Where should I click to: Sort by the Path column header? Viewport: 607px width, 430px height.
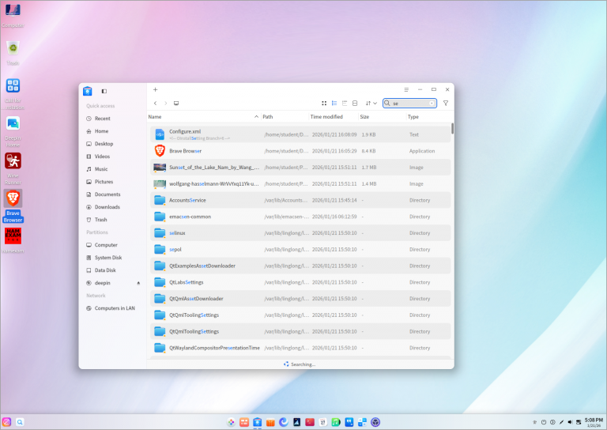[267, 116]
